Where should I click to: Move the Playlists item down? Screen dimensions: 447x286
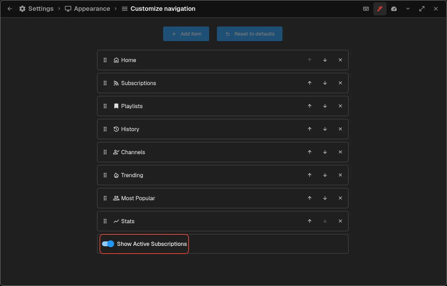(325, 106)
